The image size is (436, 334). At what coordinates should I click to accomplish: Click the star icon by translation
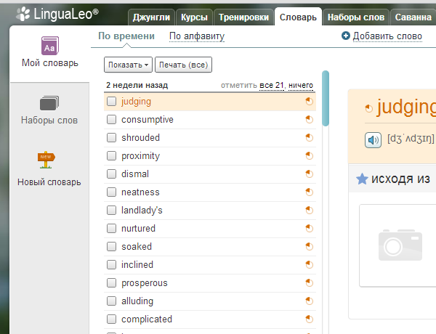pyautogui.click(x=362, y=179)
